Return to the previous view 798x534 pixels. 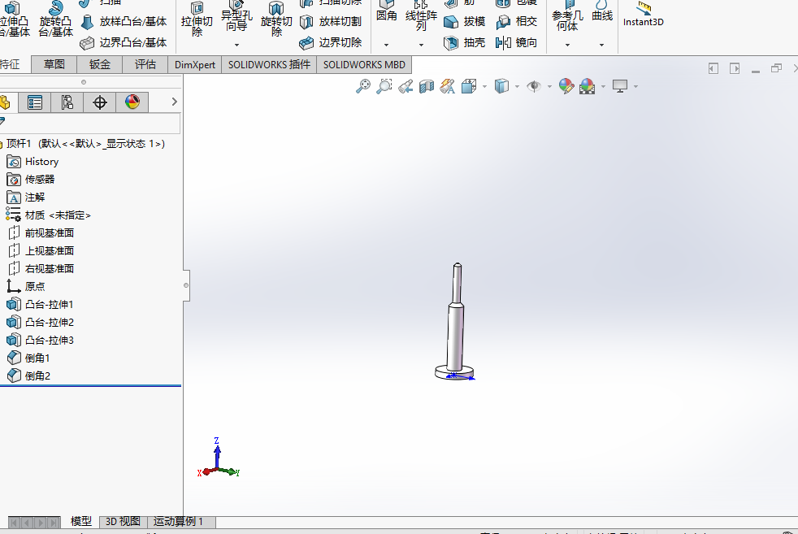tap(406, 86)
